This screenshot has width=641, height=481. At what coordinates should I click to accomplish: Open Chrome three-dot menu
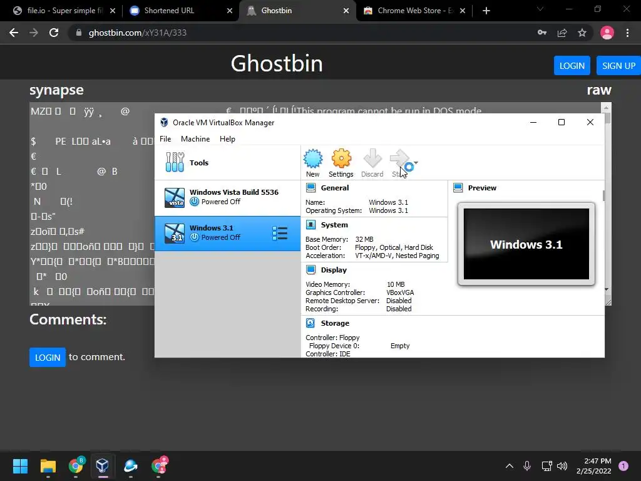click(x=627, y=33)
